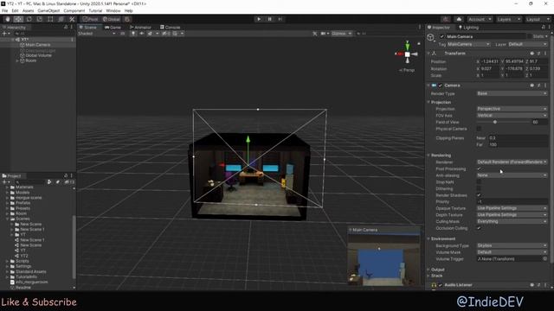Lock the Hierarchy panel
554x311 pixels.
(66, 27)
